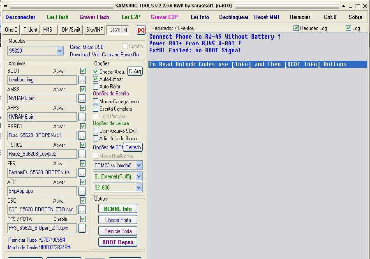This screenshot has height=259, width=370.
Task: Switch to OM/Swift tab
Action: point(71,30)
